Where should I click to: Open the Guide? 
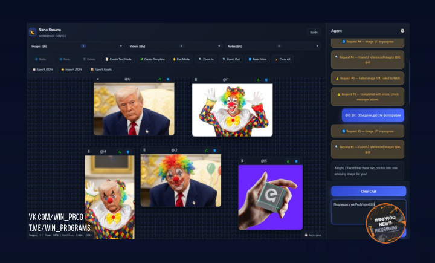pyautogui.click(x=314, y=32)
